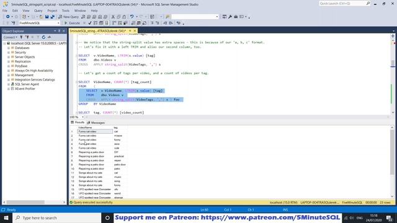
Task: Open the Help menu
Action: coord(94,11)
